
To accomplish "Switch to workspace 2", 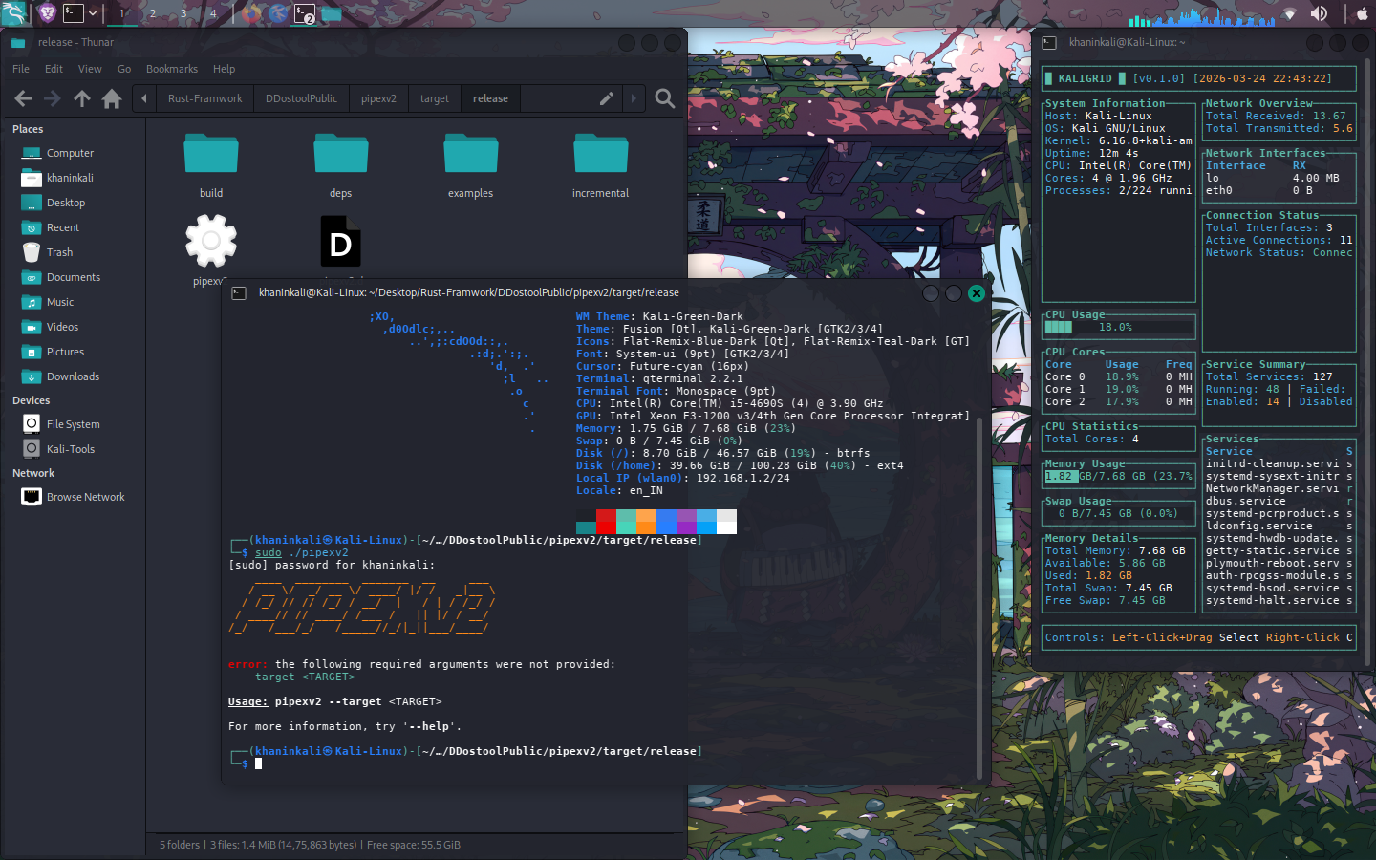I will pos(152,13).
